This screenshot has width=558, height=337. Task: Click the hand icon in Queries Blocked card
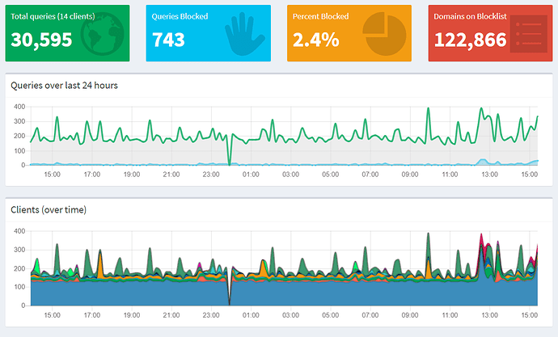pos(242,35)
